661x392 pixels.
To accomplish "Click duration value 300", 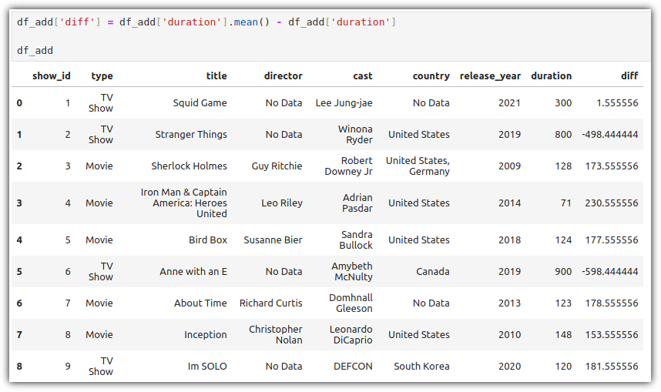I will 563,103.
